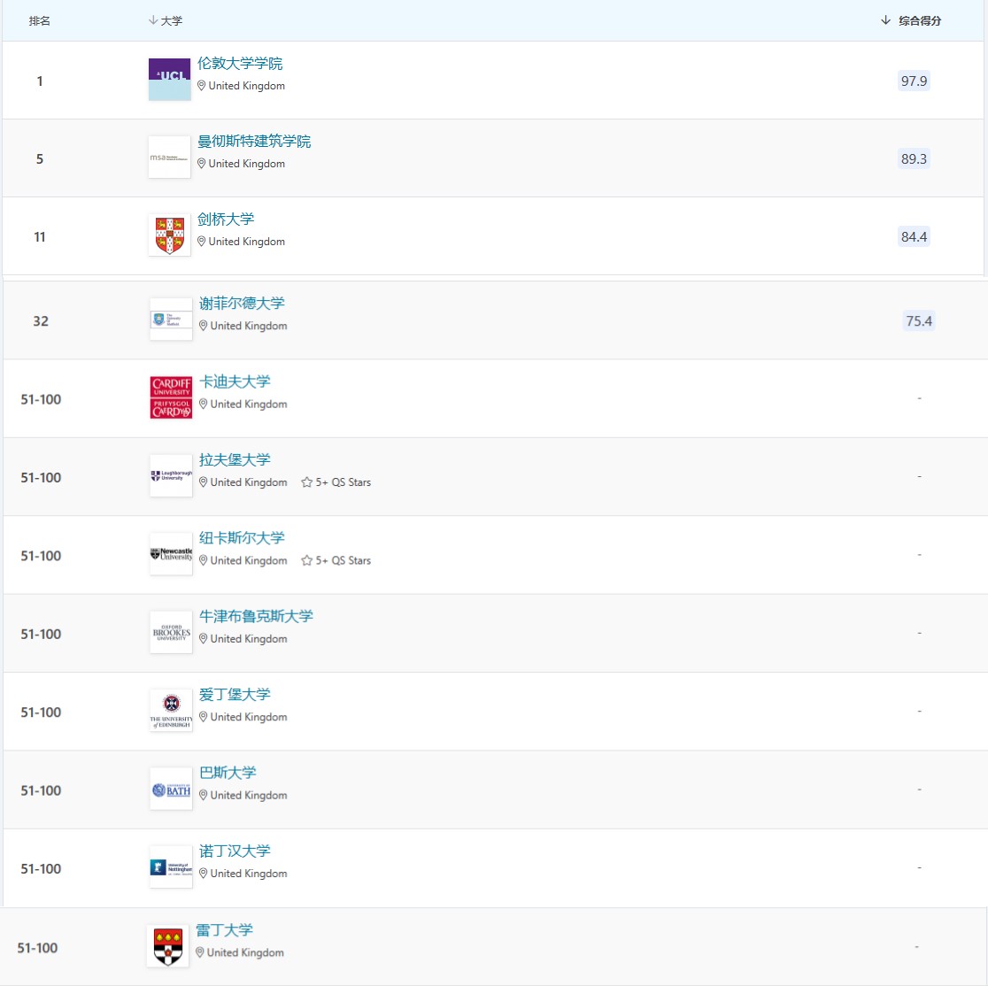Click the Oxford Brookes University logo

coord(171,632)
